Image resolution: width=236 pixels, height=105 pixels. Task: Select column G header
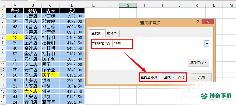[128, 6]
